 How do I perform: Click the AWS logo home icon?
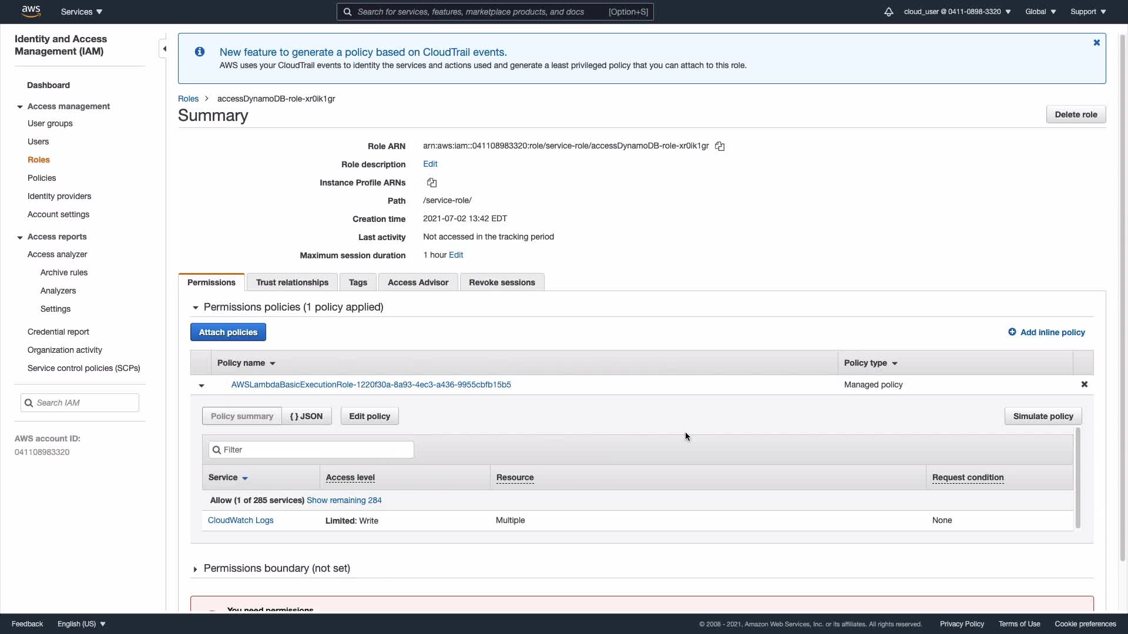tap(31, 11)
